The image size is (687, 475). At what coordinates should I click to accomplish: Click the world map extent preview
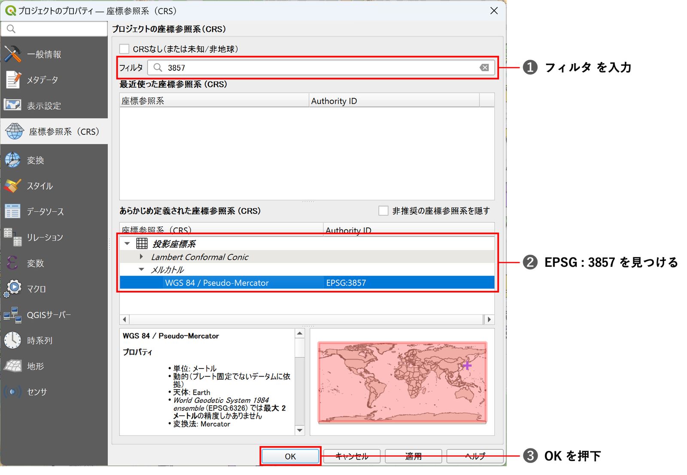click(x=402, y=382)
